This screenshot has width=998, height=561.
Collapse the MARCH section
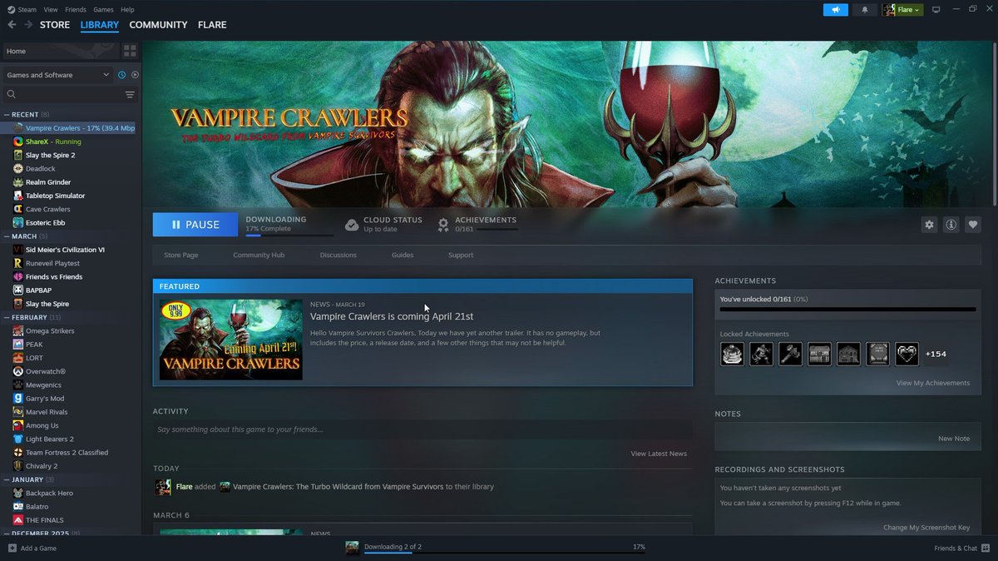pyautogui.click(x=7, y=236)
